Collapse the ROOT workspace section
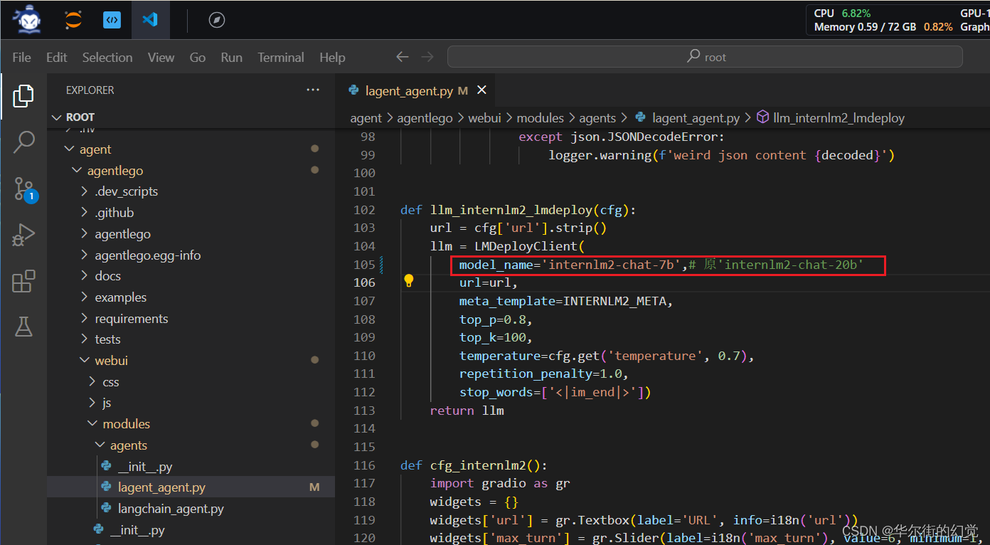Image resolution: width=990 pixels, height=545 pixels. click(57, 117)
